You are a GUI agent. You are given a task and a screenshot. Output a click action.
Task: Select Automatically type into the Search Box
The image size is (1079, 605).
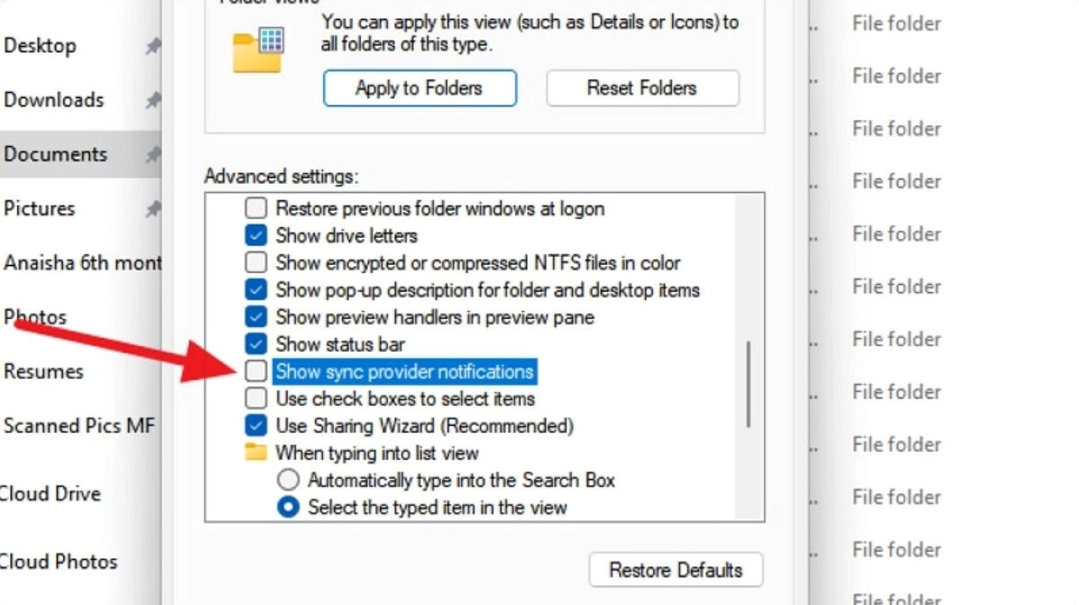pyautogui.click(x=288, y=480)
